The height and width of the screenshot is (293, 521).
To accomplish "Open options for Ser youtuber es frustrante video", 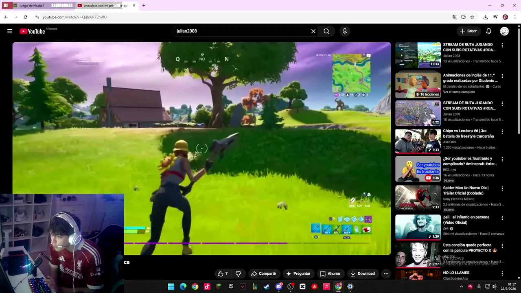I will click(502, 160).
